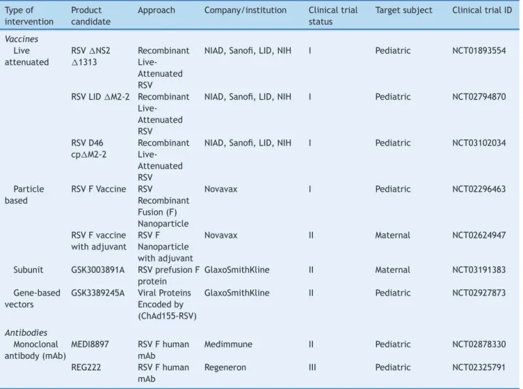
Task: Click 'Medimmune' company cell
Action: pos(228,344)
